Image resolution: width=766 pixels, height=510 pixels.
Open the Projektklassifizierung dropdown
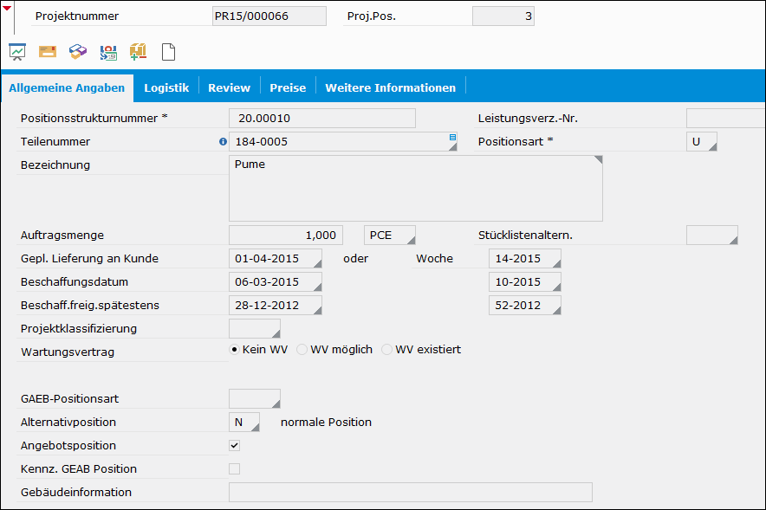point(276,334)
